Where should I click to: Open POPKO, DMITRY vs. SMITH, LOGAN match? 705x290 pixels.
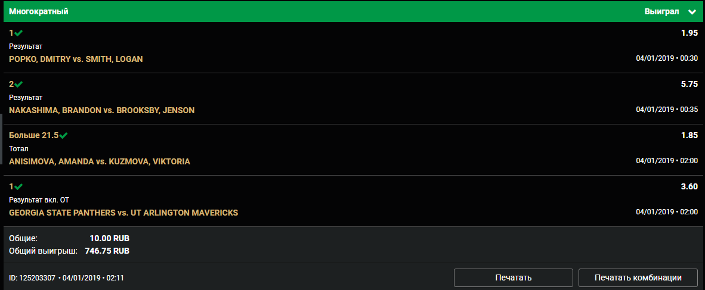pos(76,59)
